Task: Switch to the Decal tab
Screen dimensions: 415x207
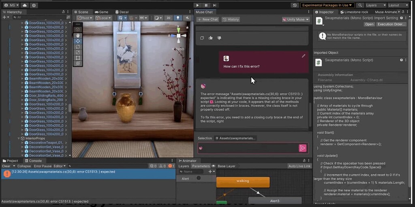Action: [122, 12]
